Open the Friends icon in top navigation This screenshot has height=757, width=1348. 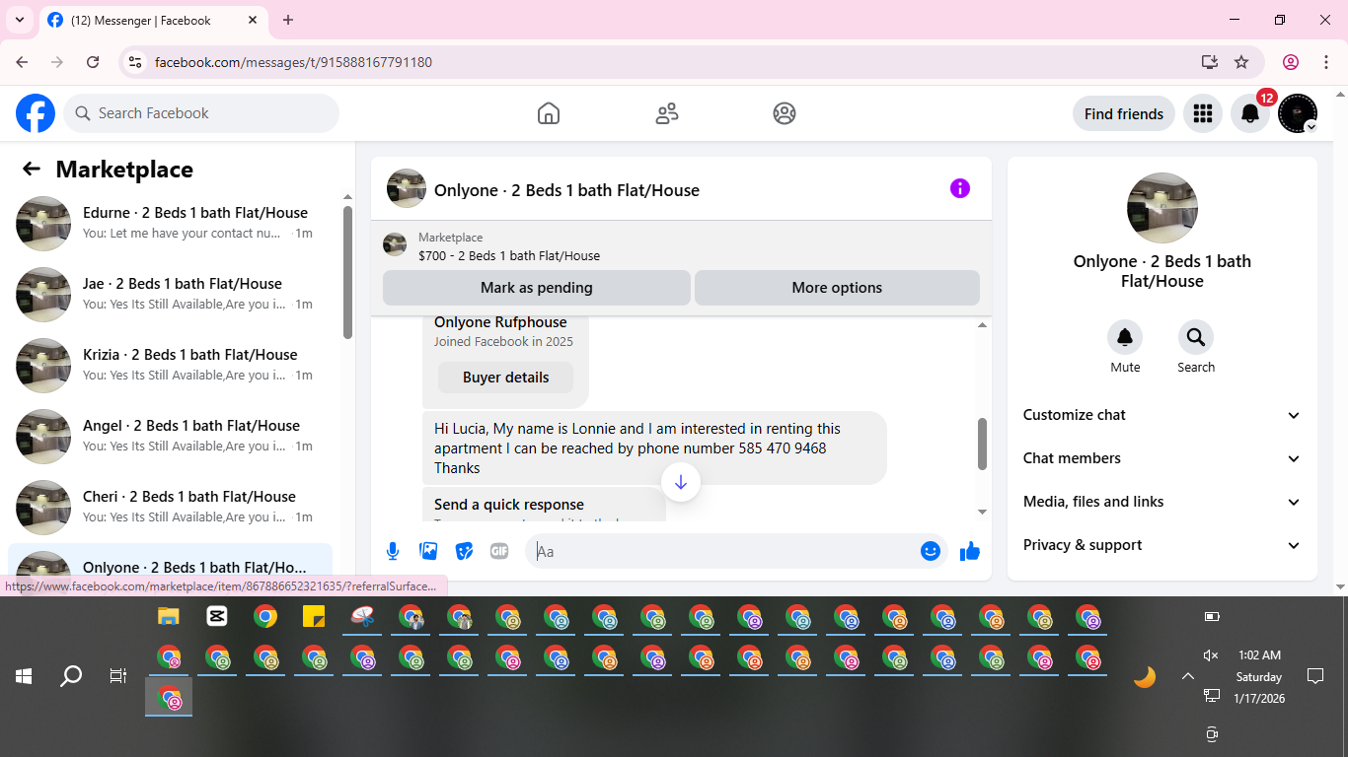coord(667,113)
